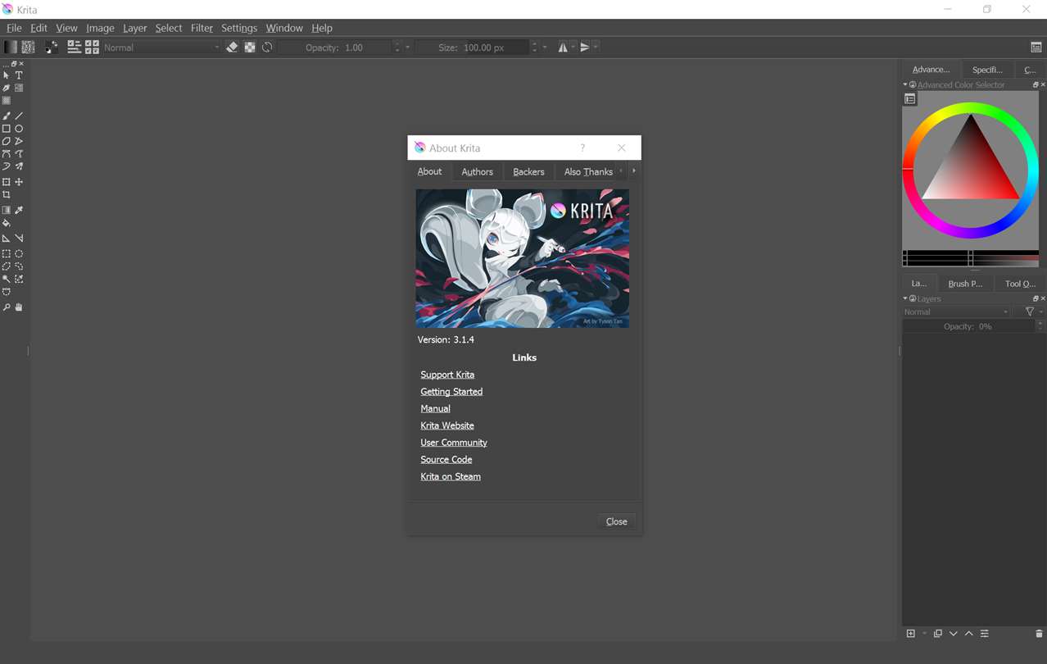Image resolution: width=1047 pixels, height=664 pixels.
Task: Click the brush Size slider in toolbar
Action: coord(473,48)
